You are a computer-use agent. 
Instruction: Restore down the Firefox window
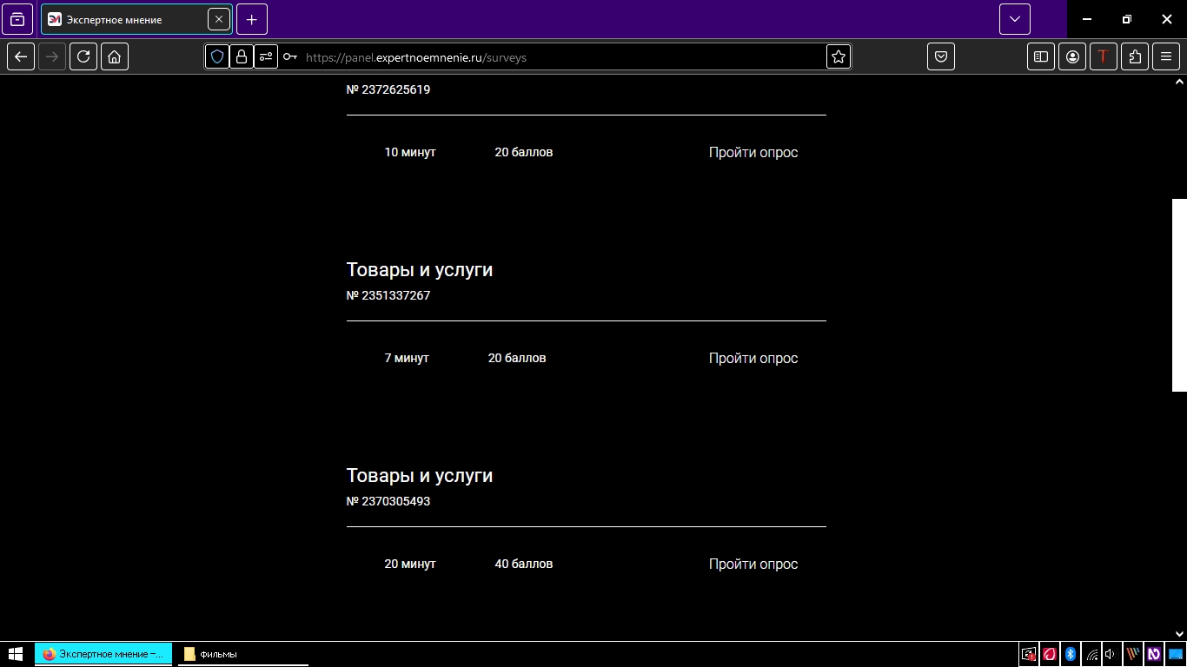coord(1127,19)
